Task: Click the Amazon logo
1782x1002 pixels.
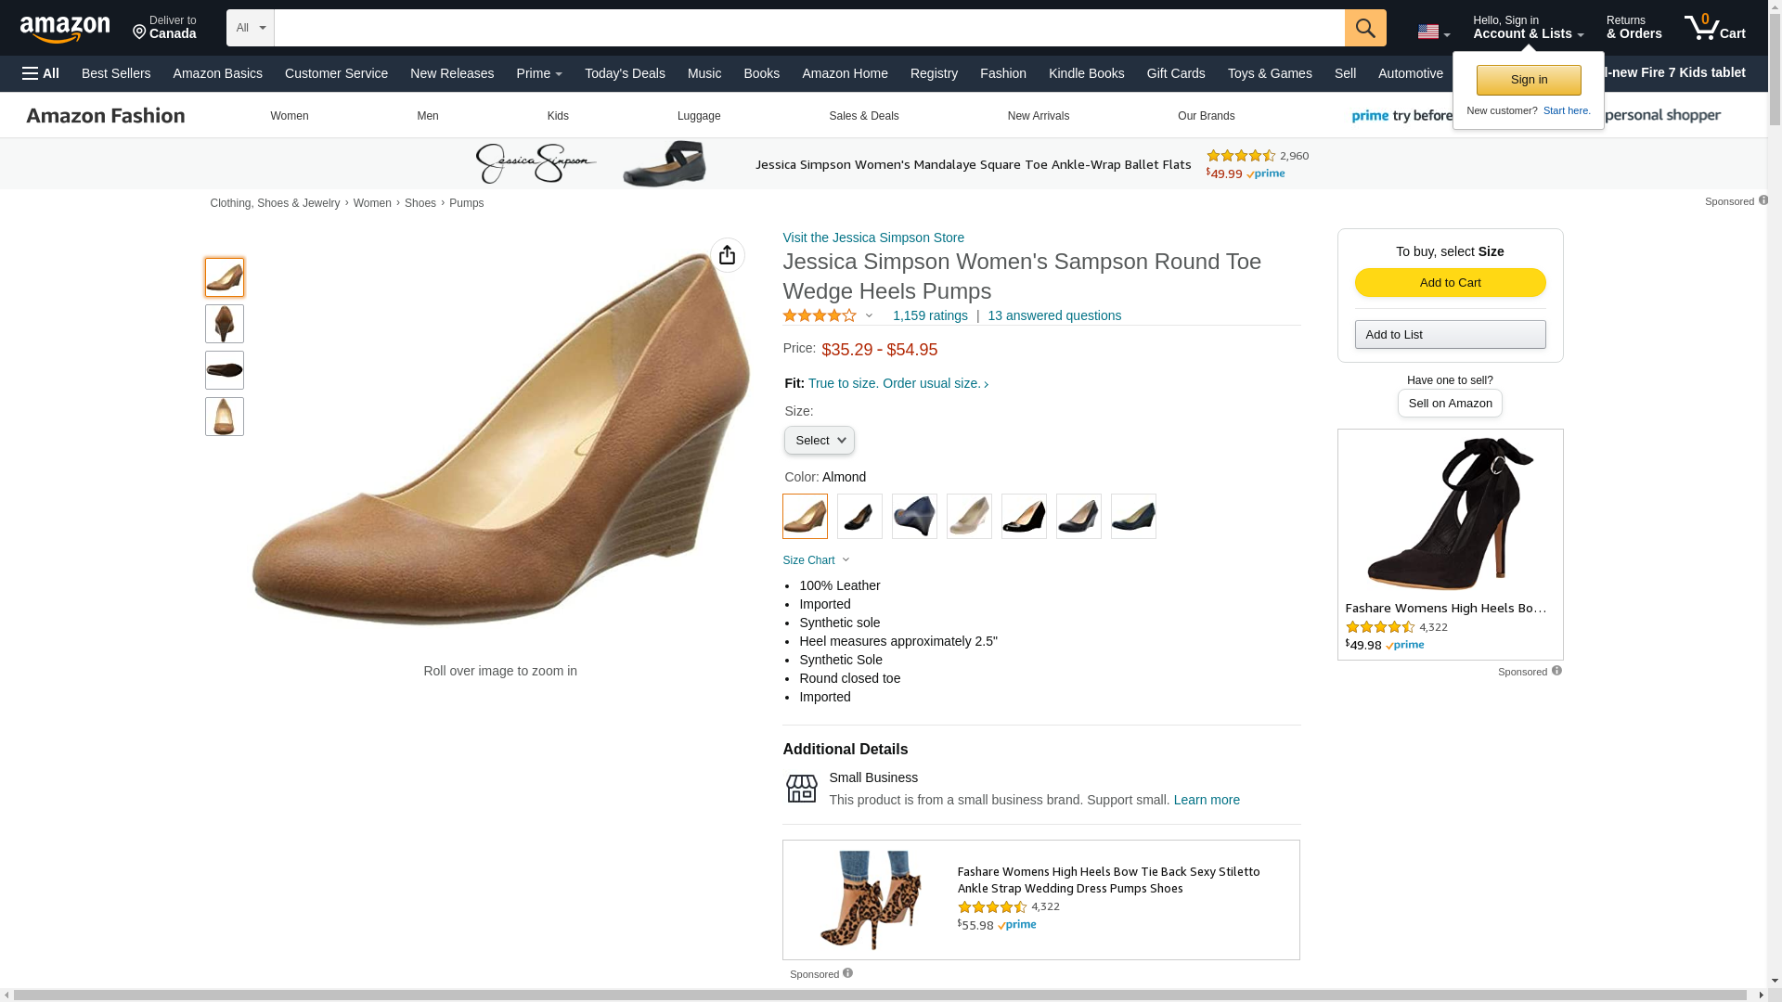Action: coord(65,30)
